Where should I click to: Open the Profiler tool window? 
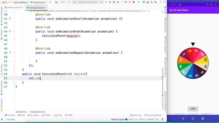tap(46, 115)
